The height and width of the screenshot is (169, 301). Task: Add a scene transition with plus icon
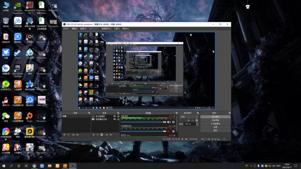[189, 120]
